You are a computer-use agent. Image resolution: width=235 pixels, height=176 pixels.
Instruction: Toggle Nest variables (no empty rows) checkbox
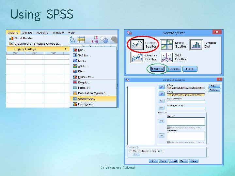click(x=168, y=128)
